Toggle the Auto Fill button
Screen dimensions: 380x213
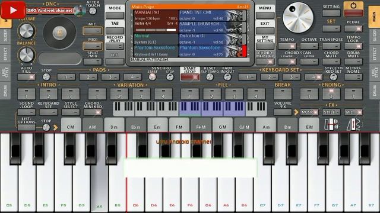[x=26, y=77]
